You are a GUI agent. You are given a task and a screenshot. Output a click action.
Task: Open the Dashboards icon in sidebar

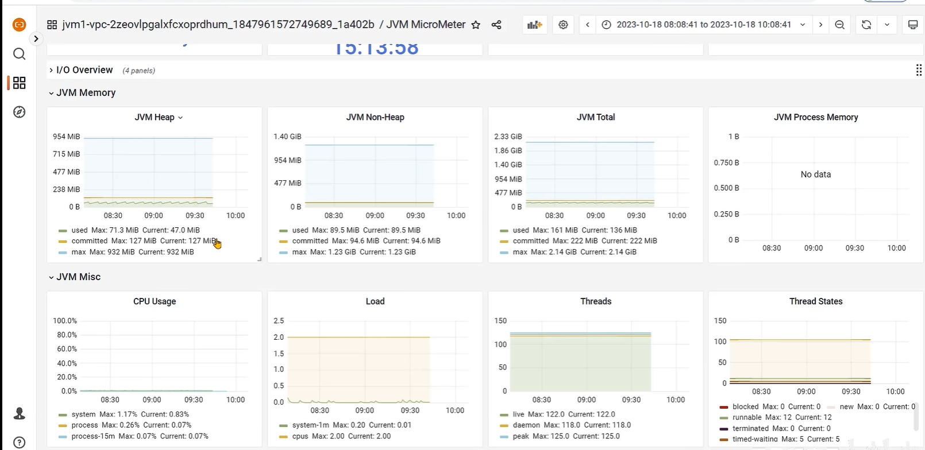pyautogui.click(x=19, y=83)
